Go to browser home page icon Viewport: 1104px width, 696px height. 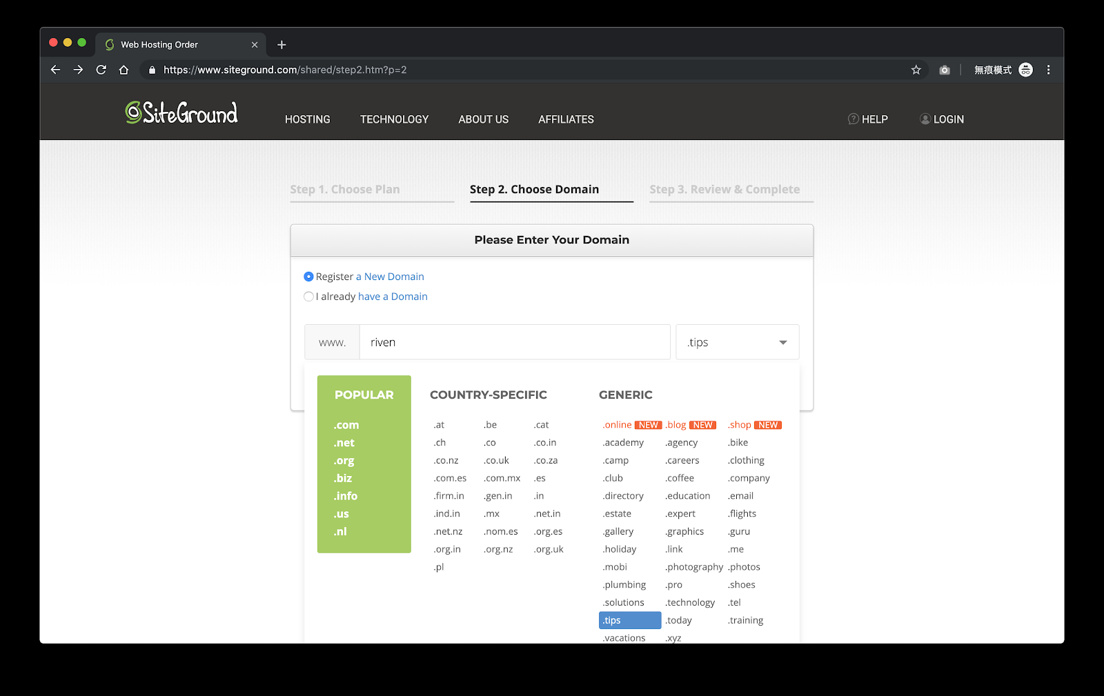point(124,70)
